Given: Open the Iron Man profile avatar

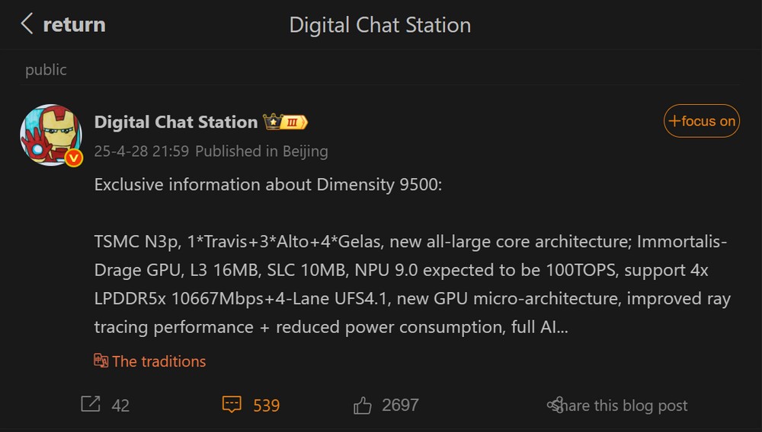Looking at the screenshot, I should click(50, 134).
